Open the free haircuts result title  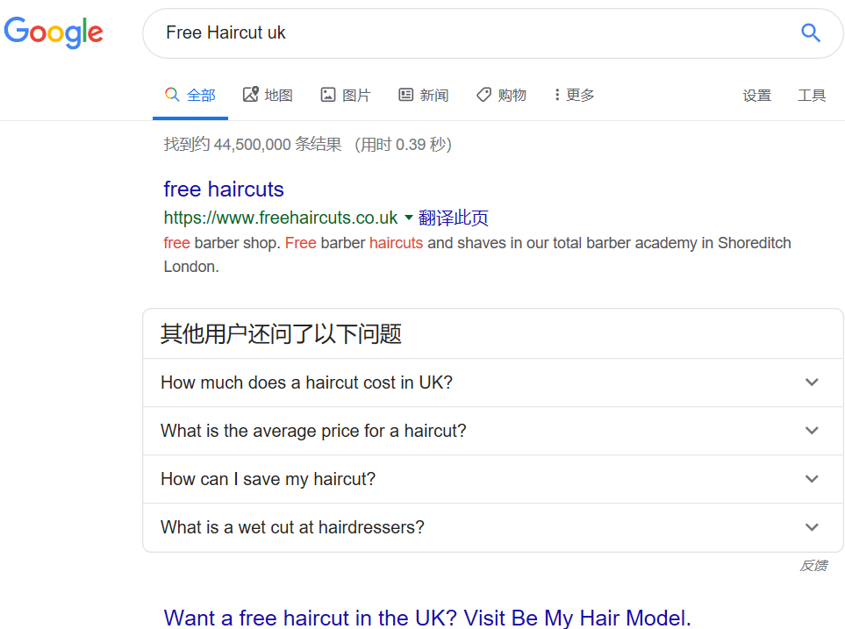(x=224, y=189)
